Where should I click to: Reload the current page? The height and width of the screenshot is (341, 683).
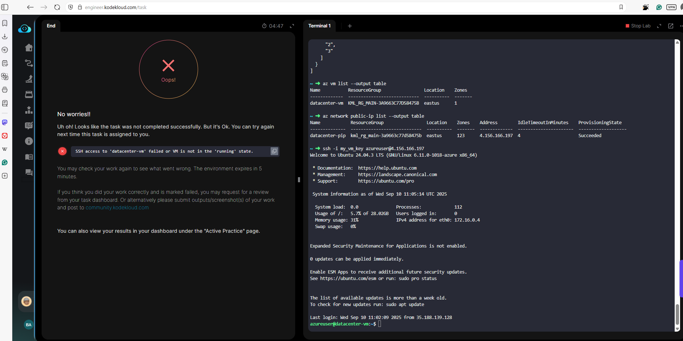click(x=57, y=7)
